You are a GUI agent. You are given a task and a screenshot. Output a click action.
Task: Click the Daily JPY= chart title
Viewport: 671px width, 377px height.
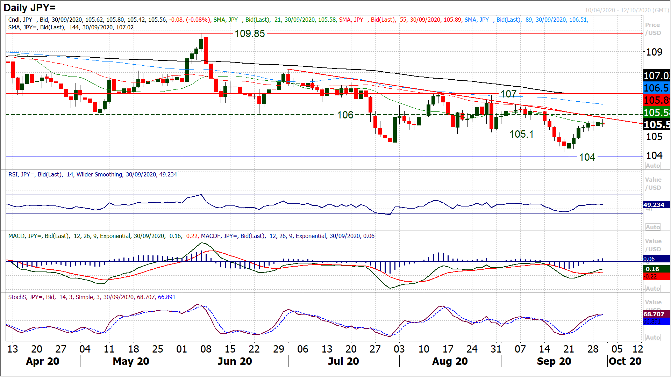click(x=30, y=7)
